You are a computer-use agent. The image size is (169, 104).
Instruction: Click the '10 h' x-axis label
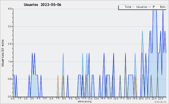77,99
